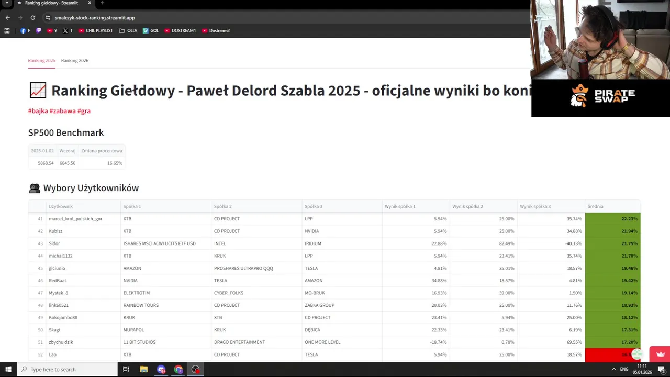Close the Ranking giełdowy - Streamlit tab

tap(90, 3)
